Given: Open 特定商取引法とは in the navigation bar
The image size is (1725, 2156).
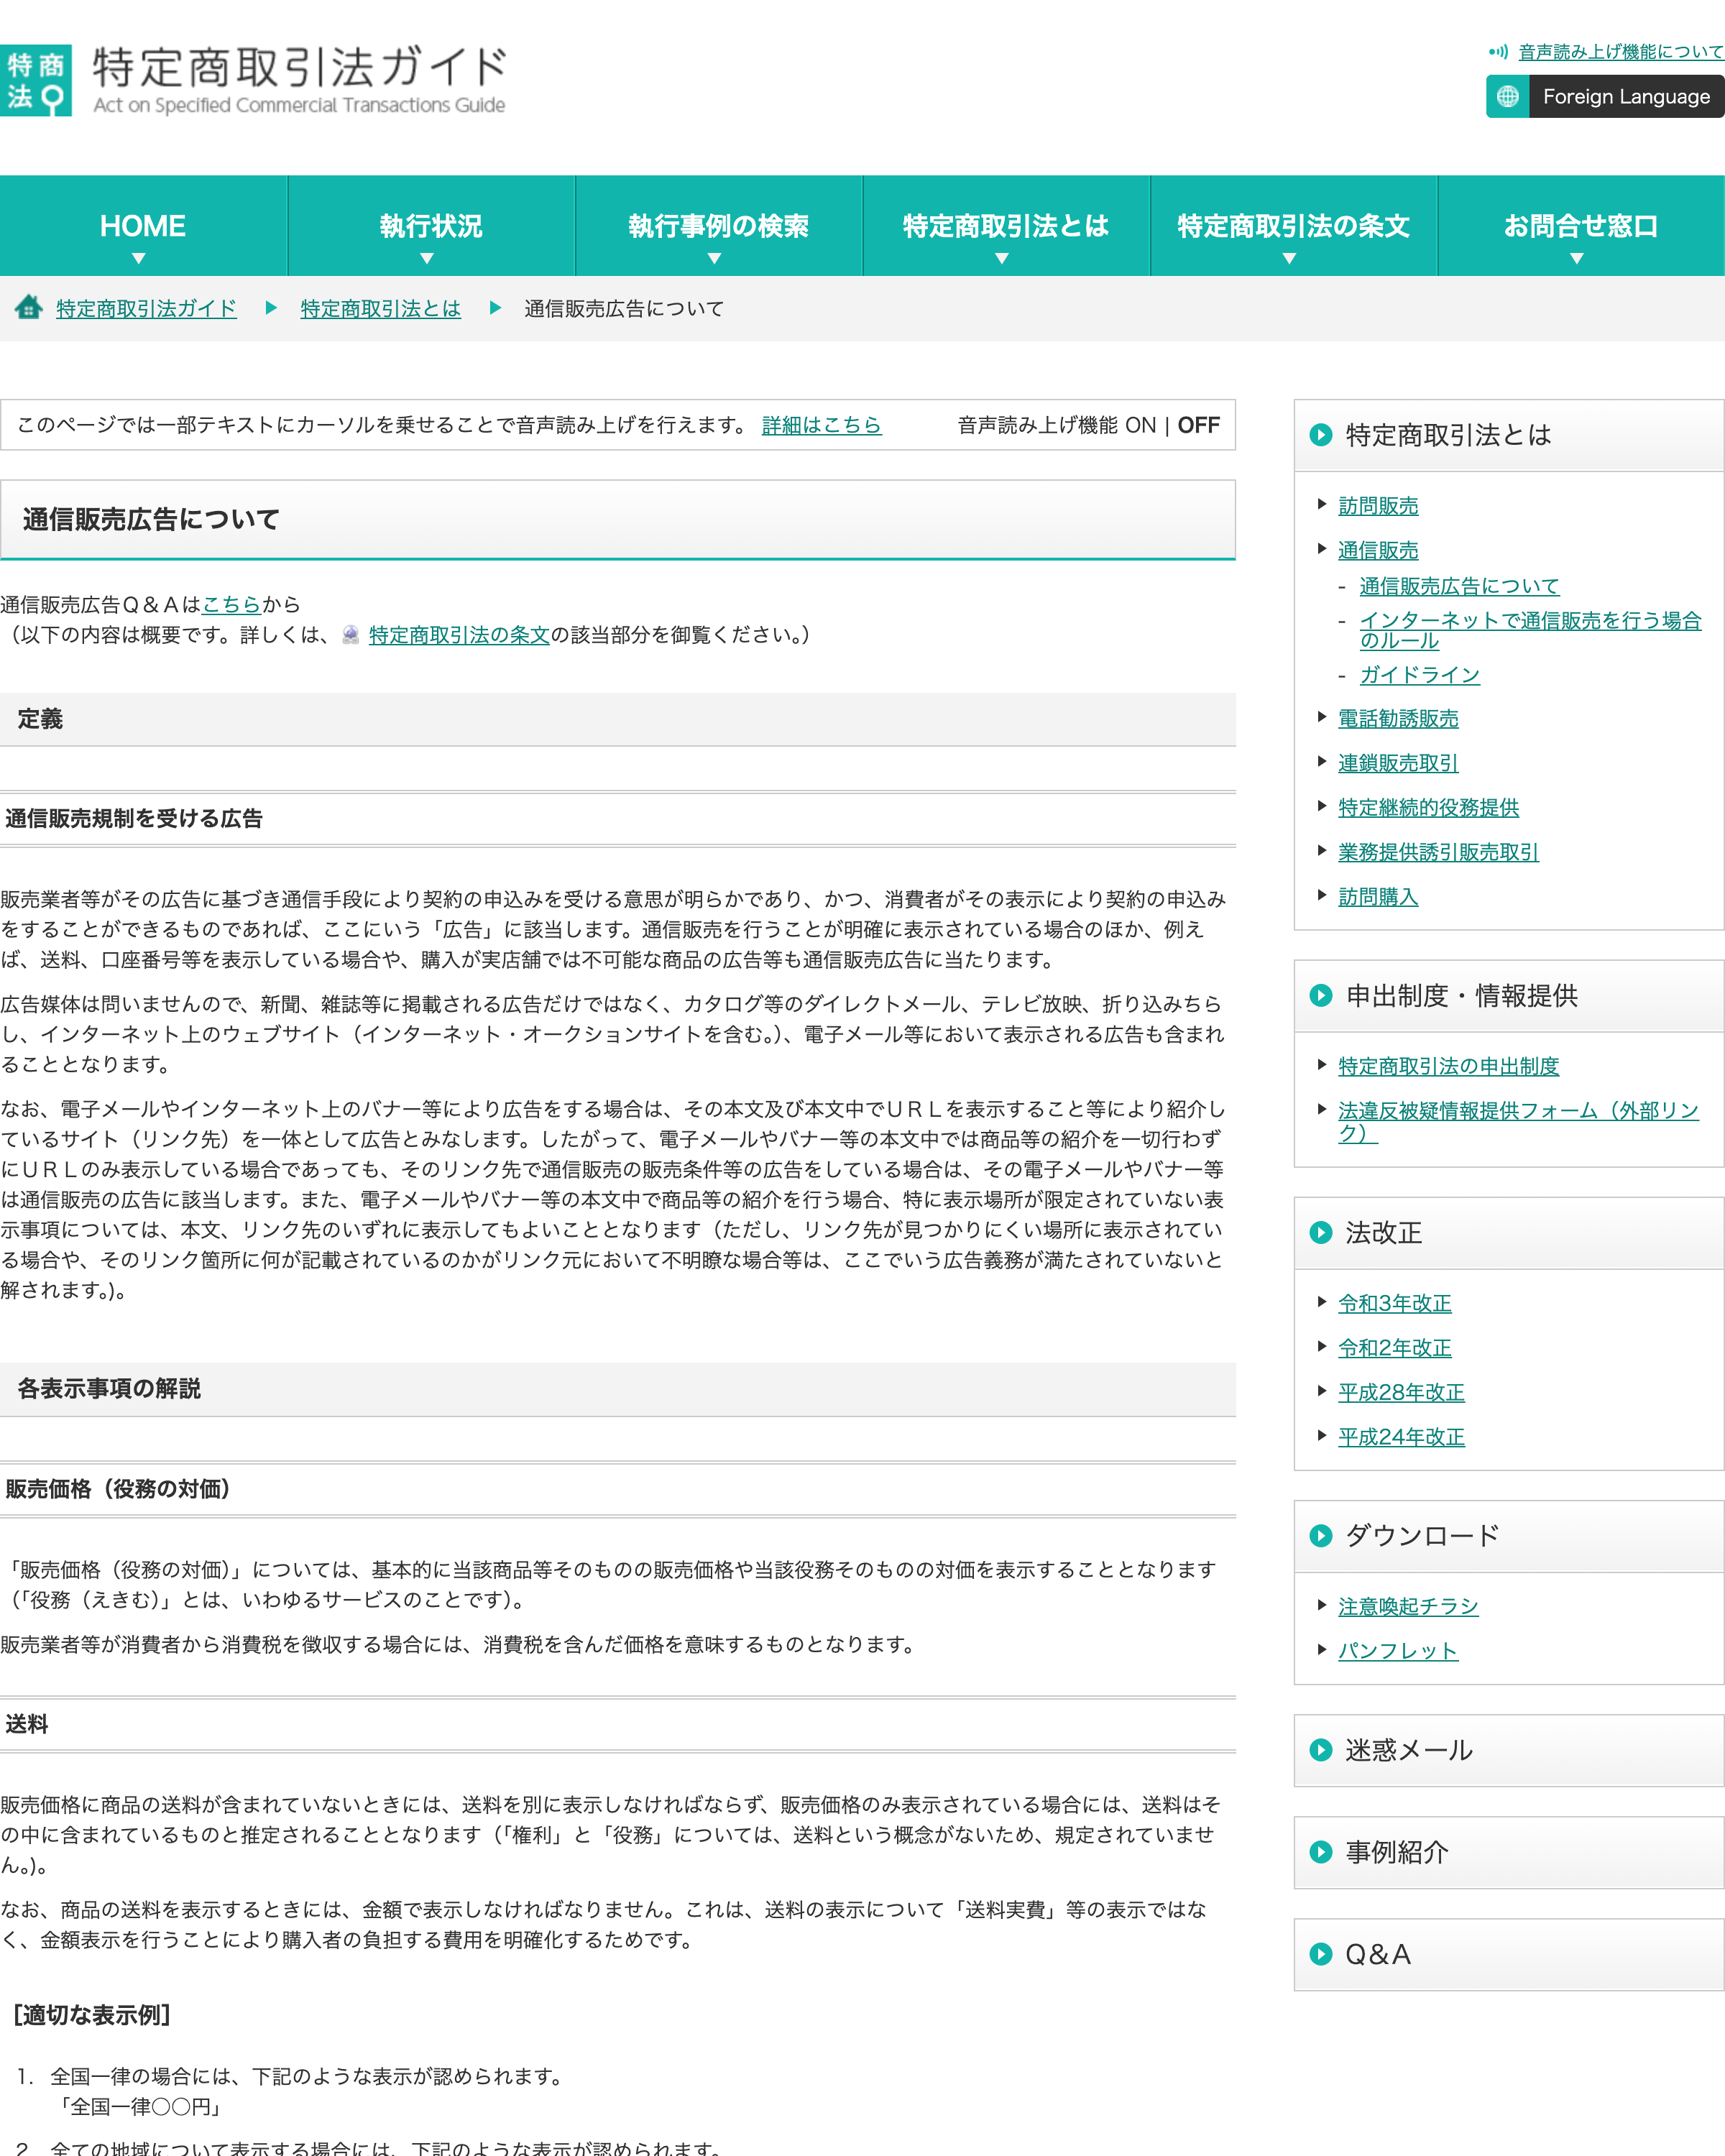Looking at the screenshot, I should (1006, 226).
